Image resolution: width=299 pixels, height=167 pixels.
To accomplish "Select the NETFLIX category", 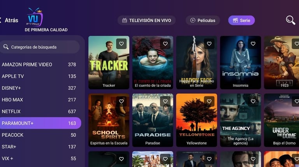I will pyautogui.click(x=39, y=111).
